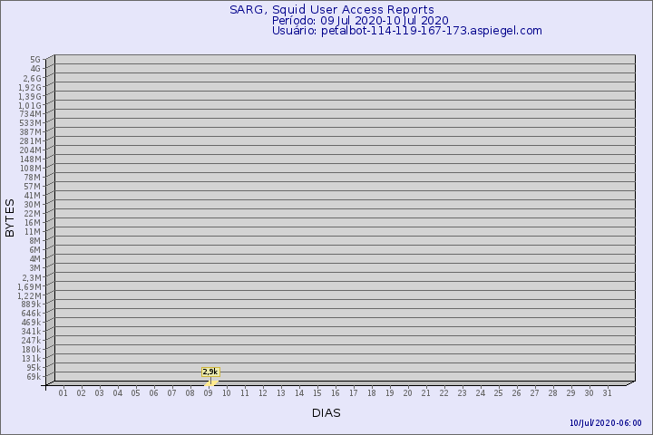Click day 01 on the x-axis

pos(63,393)
